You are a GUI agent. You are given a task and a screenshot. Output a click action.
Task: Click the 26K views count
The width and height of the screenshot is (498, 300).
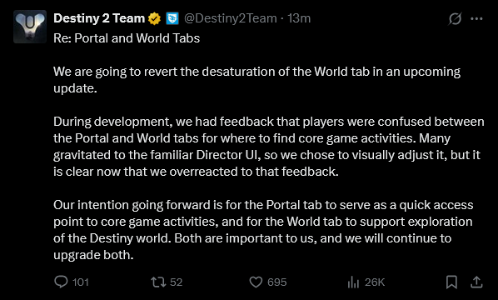tap(375, 282)
